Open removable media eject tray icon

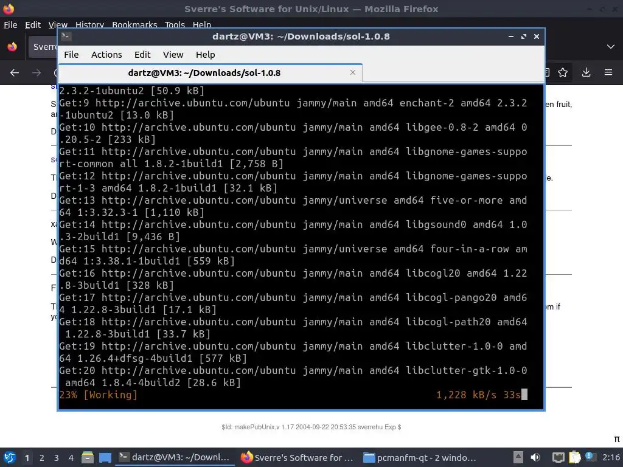[518, 457]
